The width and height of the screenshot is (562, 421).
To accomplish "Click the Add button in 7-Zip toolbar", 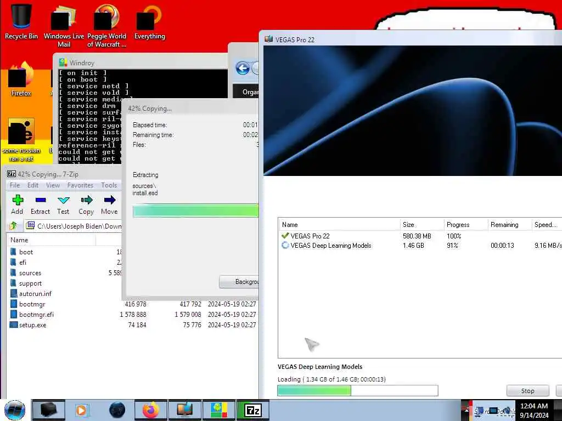I will tap(17, 205).
